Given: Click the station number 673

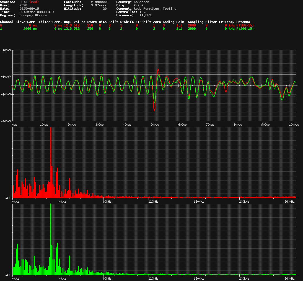Looking at the screenshot, I should click(24, 2).
